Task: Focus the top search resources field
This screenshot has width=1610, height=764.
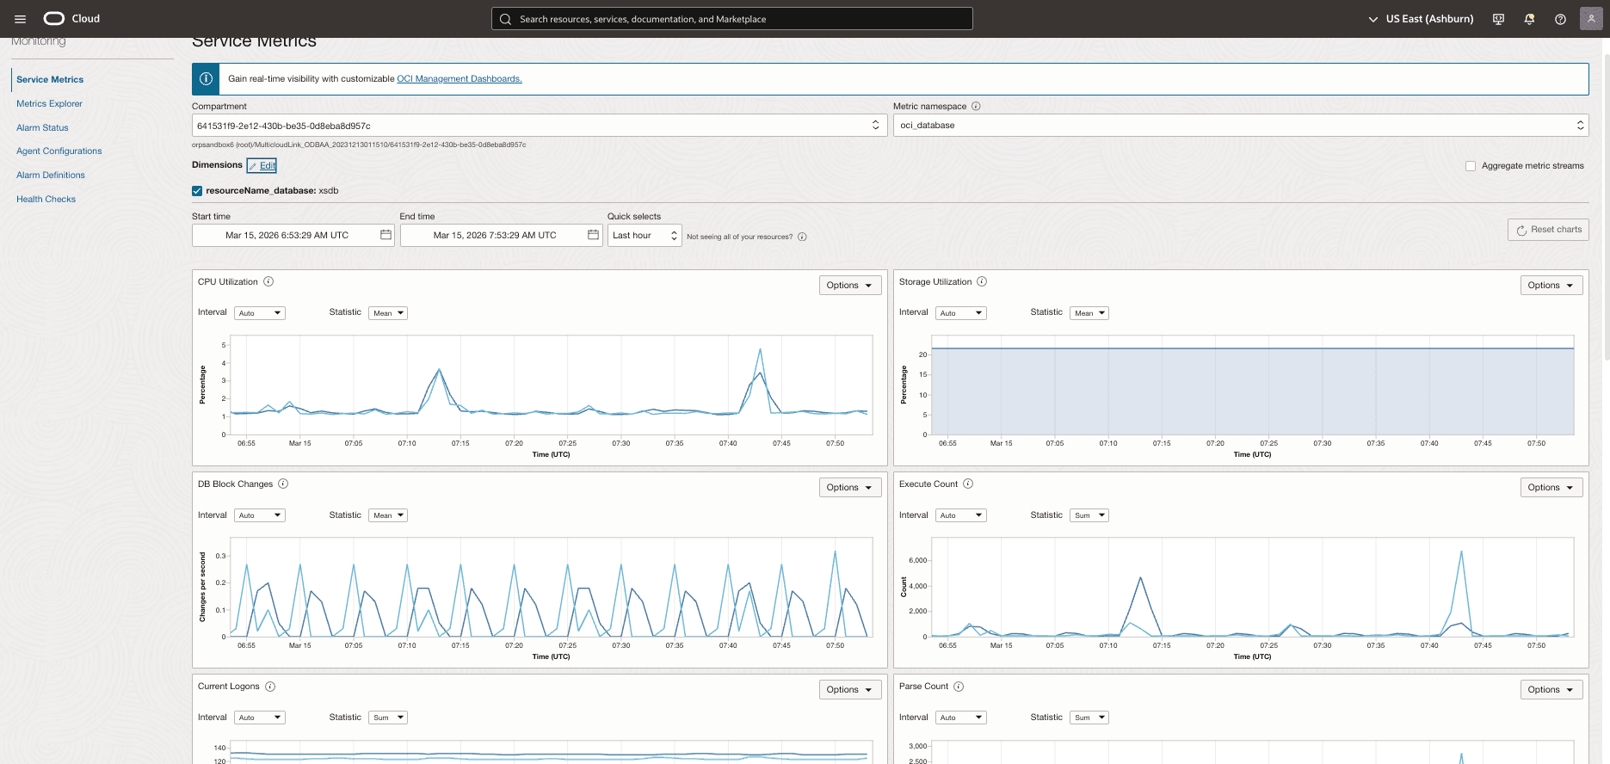Action: (732, 19)
